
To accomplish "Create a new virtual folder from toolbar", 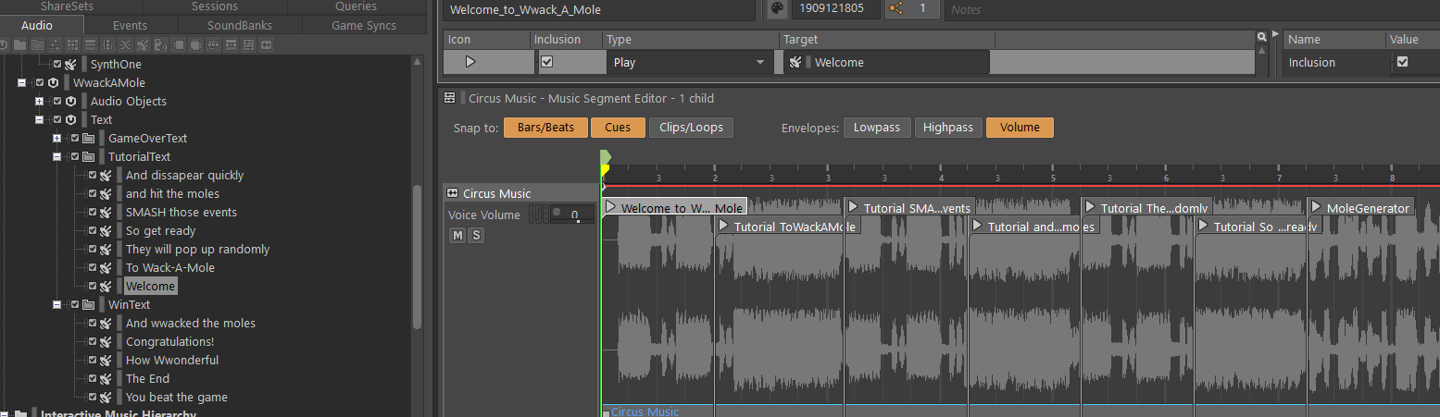I will tap(19, 44).
